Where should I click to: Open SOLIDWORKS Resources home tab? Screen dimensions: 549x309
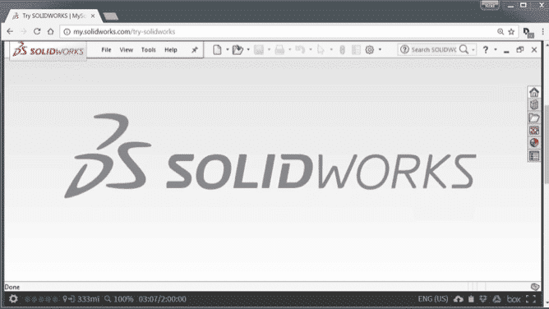[x=534, y=92]
